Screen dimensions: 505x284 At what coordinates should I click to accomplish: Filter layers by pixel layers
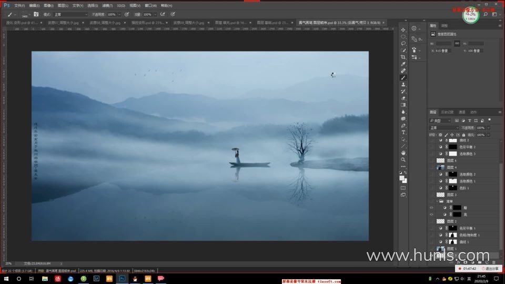click(x=457, y=120)
